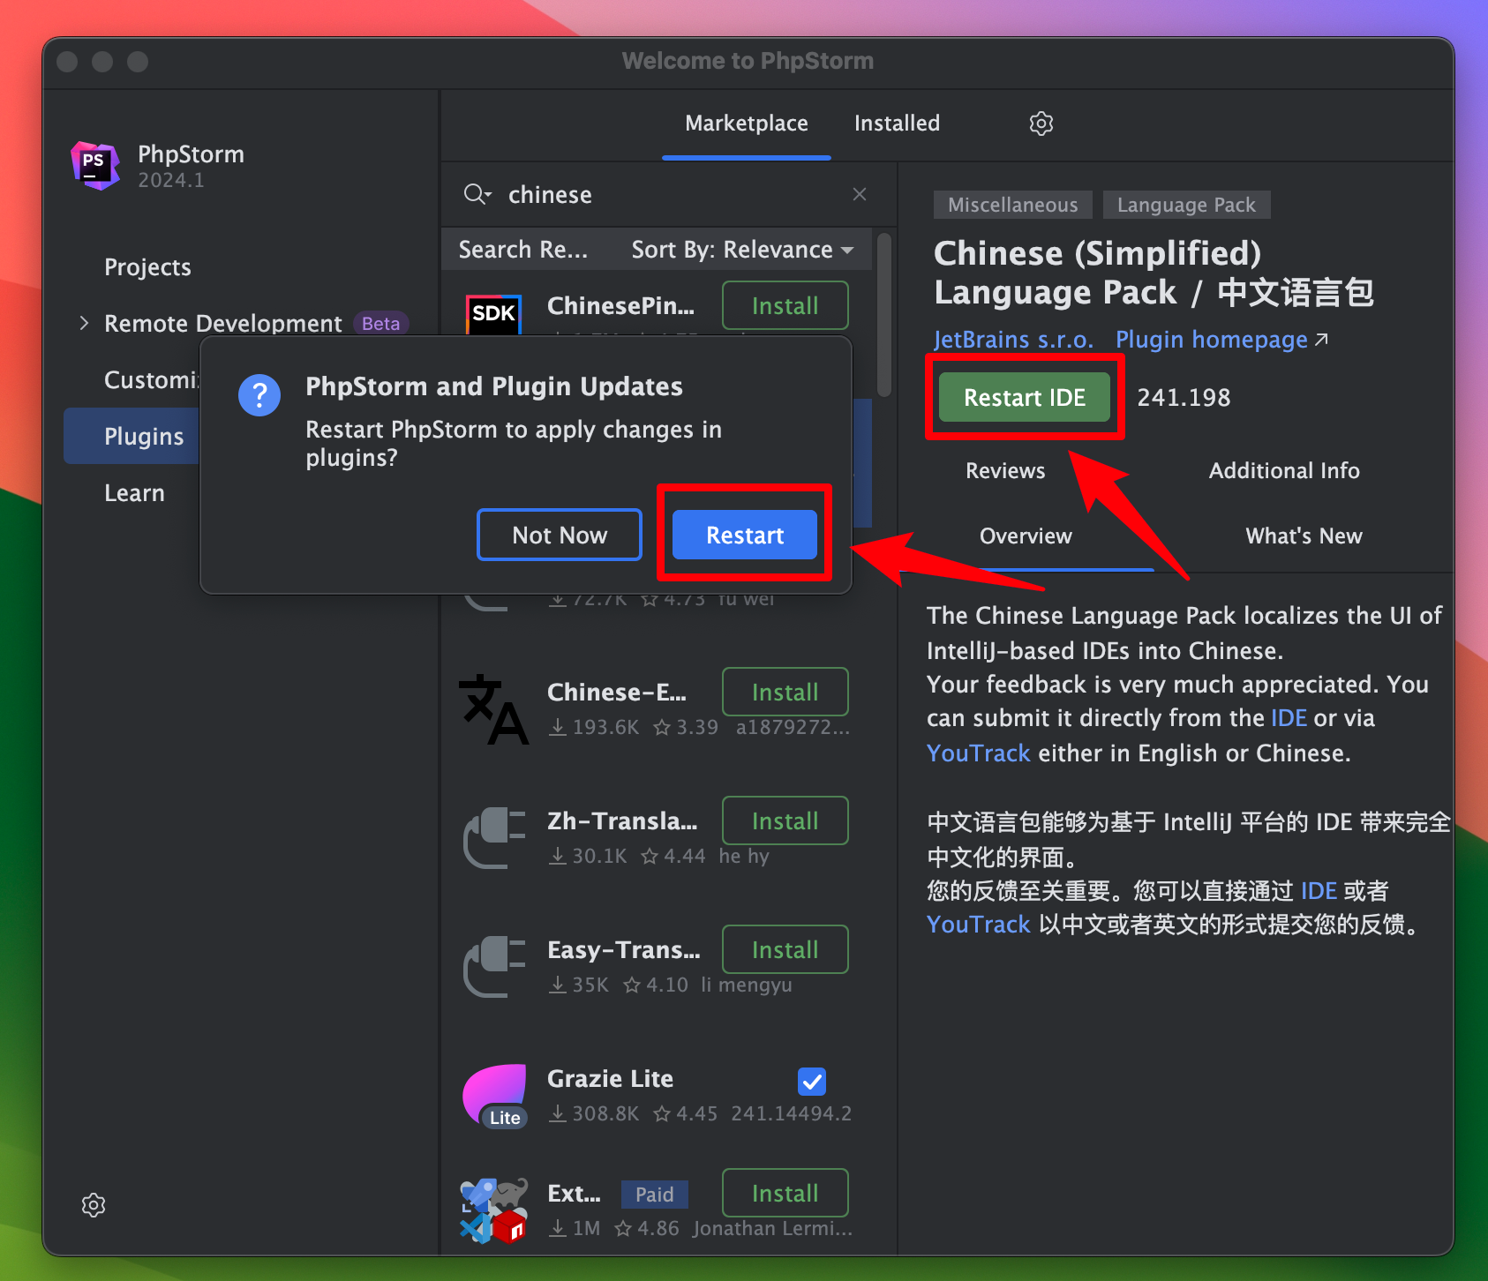Click the IDE link in Chinese description
1488x1281 pixels.
click(1319, 891)
